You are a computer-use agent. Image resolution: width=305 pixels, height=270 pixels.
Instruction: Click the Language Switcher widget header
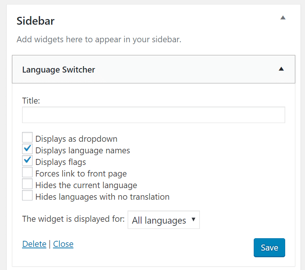point(150,69)
